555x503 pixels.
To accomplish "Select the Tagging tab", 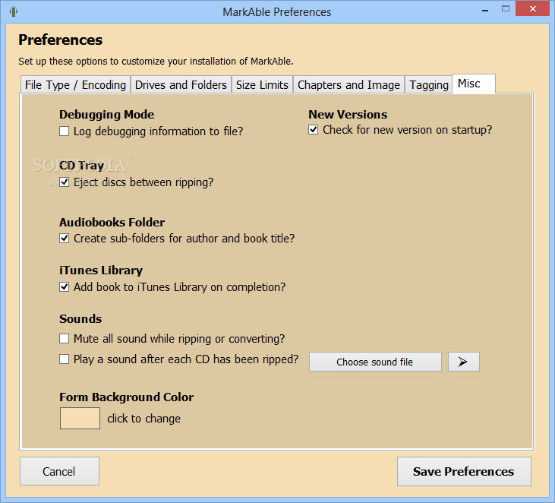I will 429,85.
